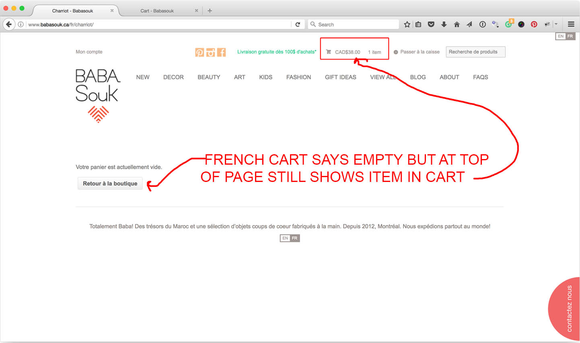Click the 1 item cart count
The height and width of the screenshot is (343, 580).
374,52
